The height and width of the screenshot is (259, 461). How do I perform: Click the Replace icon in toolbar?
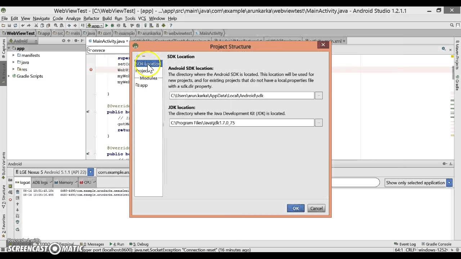tap(62, 26)
